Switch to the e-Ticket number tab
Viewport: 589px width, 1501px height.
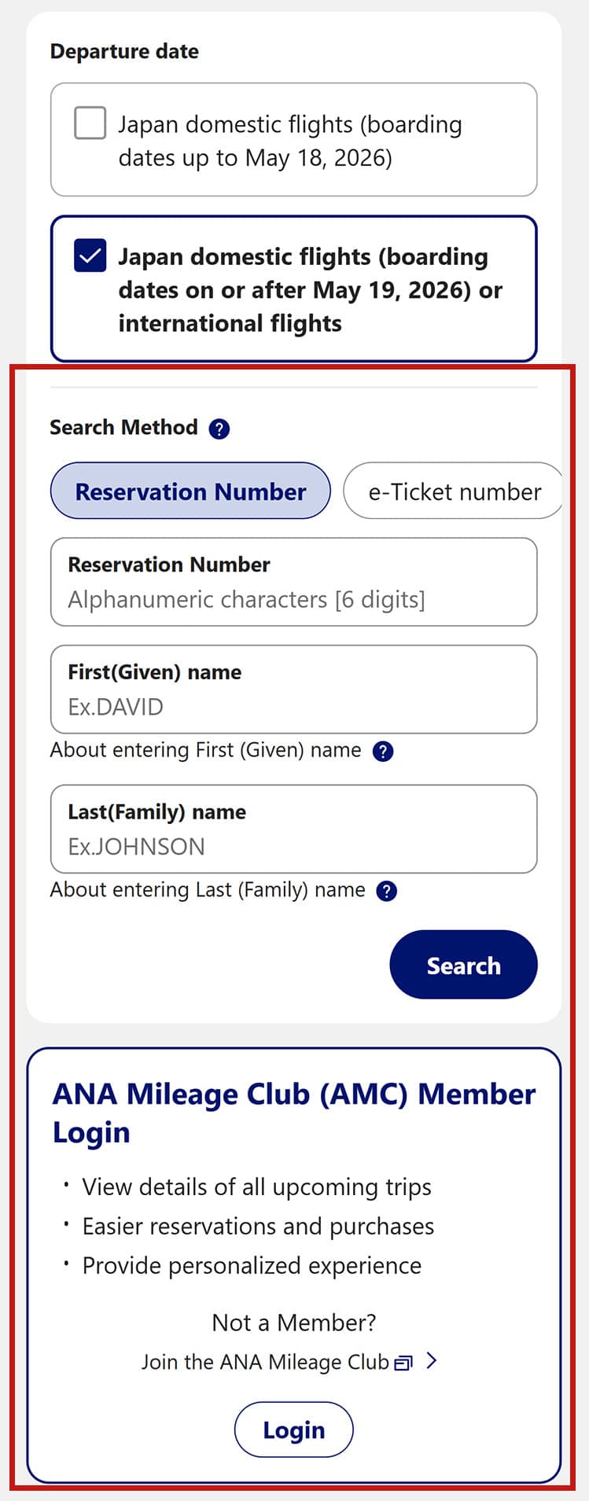click(x=454, y=491)
